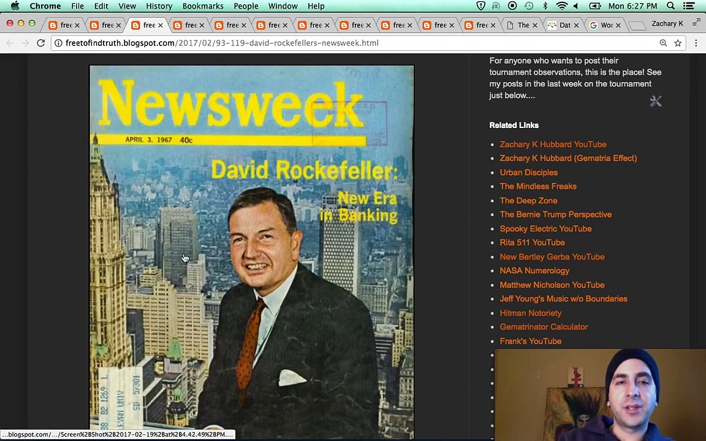706x441 pixels.
Task: Open a new tab with the new-tab button
Action: pos(637,26)
